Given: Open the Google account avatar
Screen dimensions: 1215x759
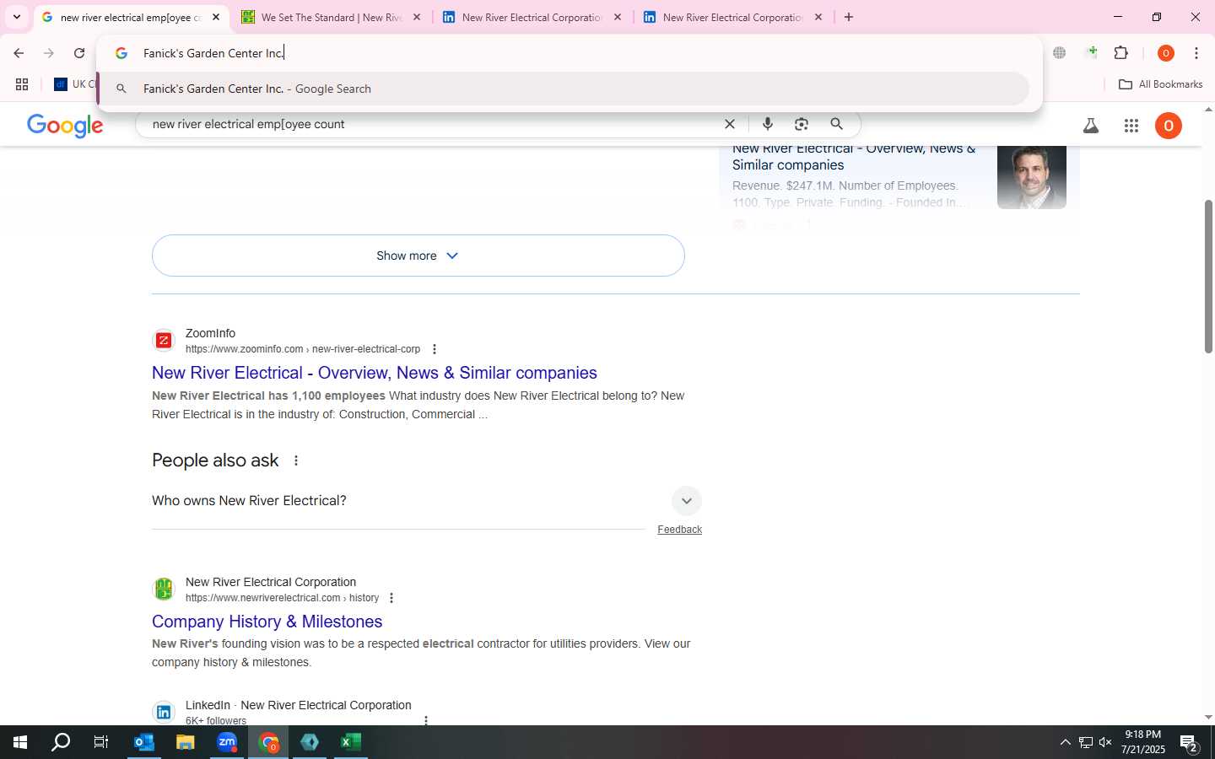Looking at the screenshot, I should pyautogui.click(x=1169, y=126).
